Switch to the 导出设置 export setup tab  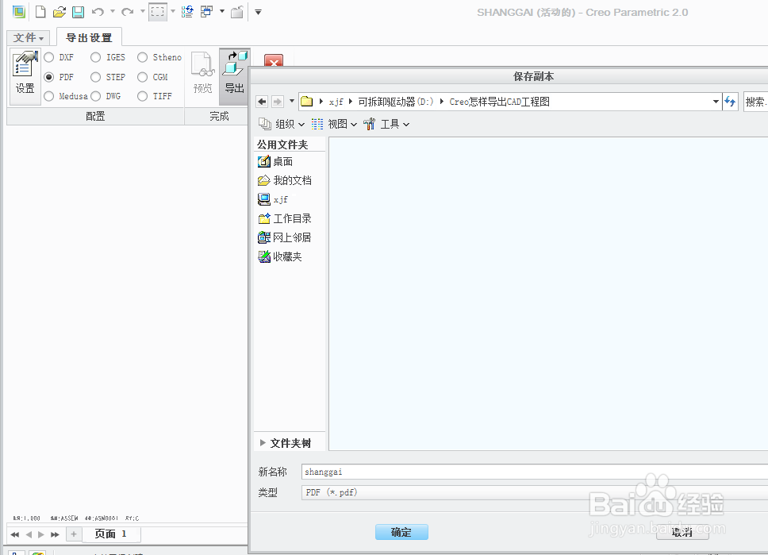point(89,38)
